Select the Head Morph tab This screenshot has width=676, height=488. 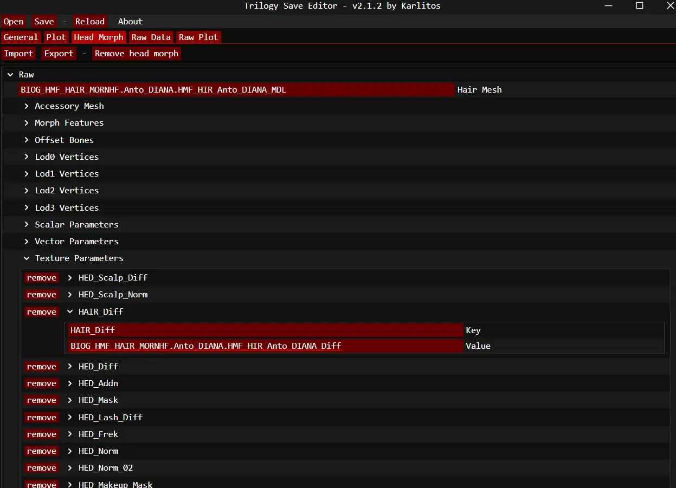(99, 37)
